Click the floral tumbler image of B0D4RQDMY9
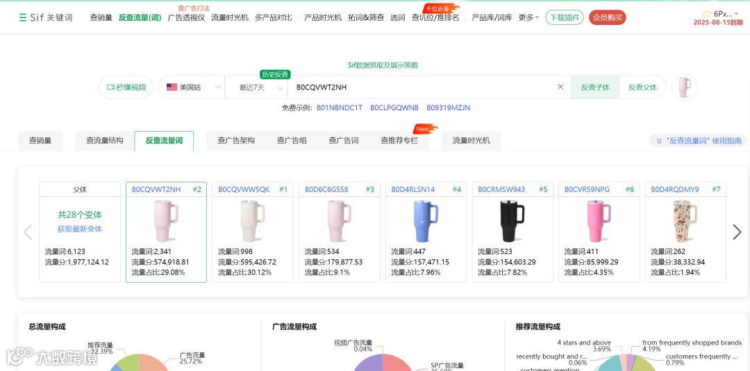Screen dimensions: 750x371 point(685,221)
